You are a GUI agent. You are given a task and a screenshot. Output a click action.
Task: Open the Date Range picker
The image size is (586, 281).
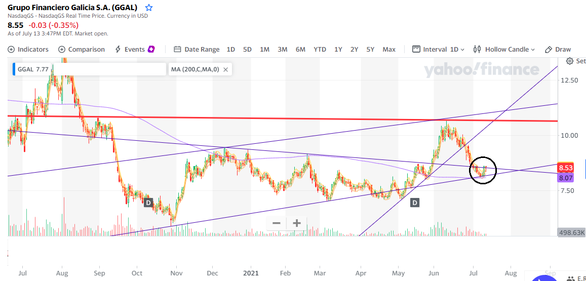(x=197, y=49)
